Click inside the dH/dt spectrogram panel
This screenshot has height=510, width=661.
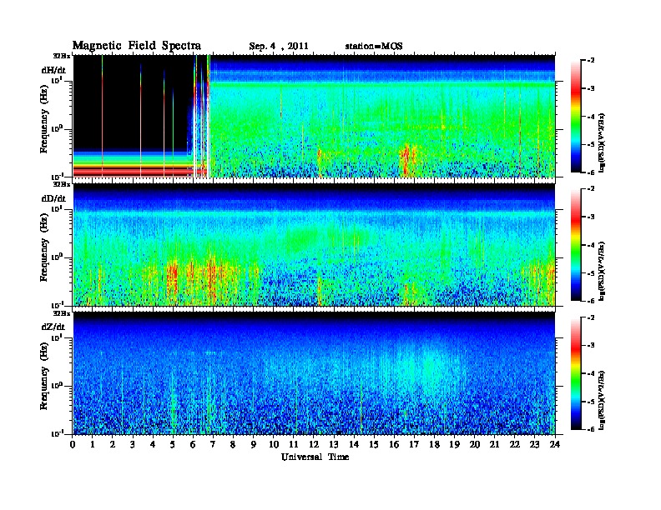click(x=314, y=116)
